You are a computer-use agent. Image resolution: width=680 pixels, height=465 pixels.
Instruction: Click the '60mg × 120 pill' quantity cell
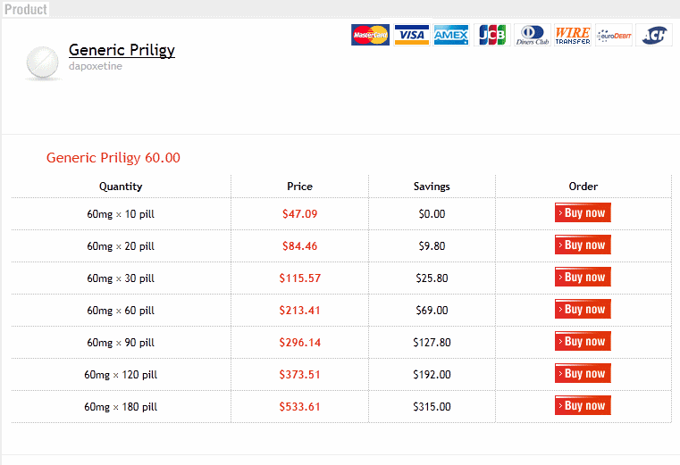tap(121, 375)
